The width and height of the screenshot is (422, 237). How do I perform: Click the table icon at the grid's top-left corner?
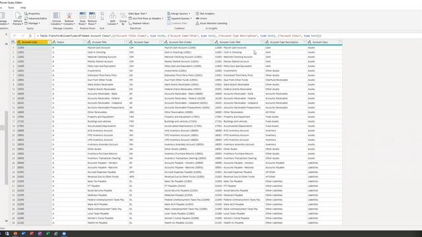pyautogui.click(x=13, y=42)
